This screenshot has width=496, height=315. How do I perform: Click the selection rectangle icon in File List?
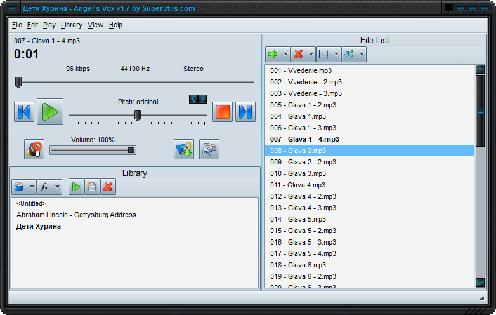(323, 54)
